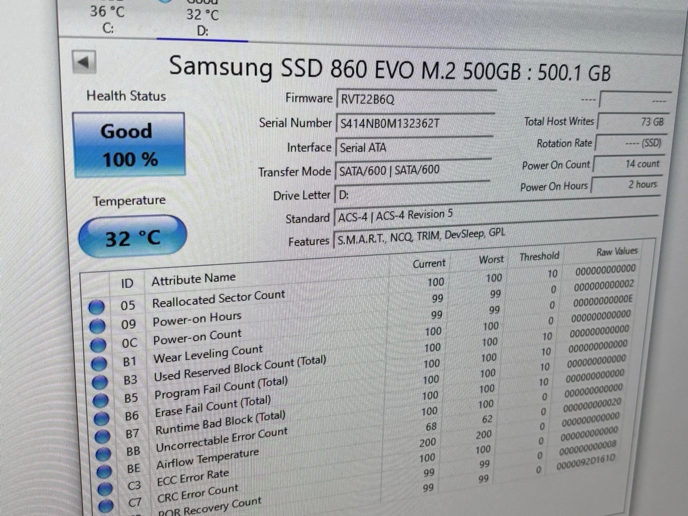Click status icon for CRC Error Count
Image resolution: width=688 pixels, height=516 pixels.
pyautogui.click(x=106, y=506)
